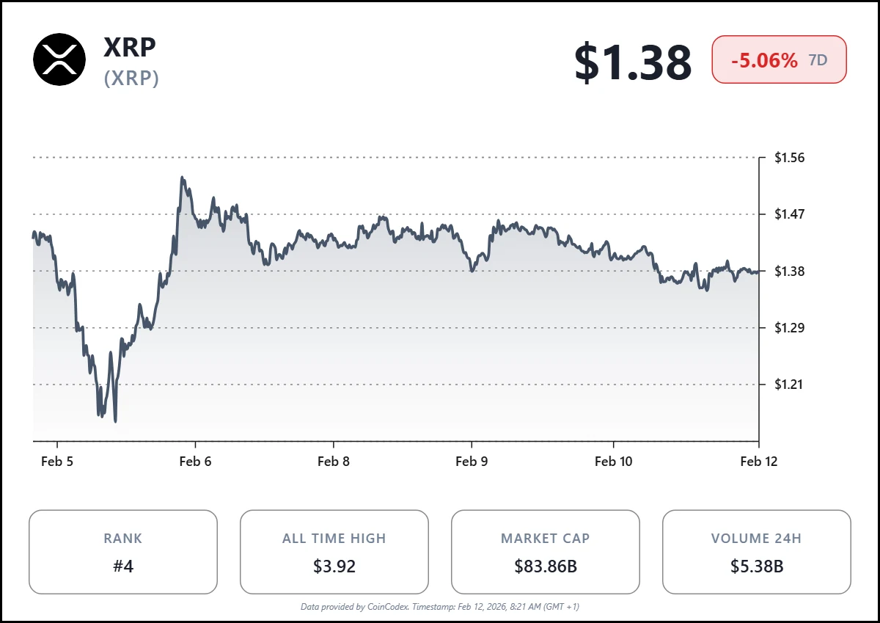Click the $1.38 current price
Viewport: 880px width, 623px height.
point(632,62)
